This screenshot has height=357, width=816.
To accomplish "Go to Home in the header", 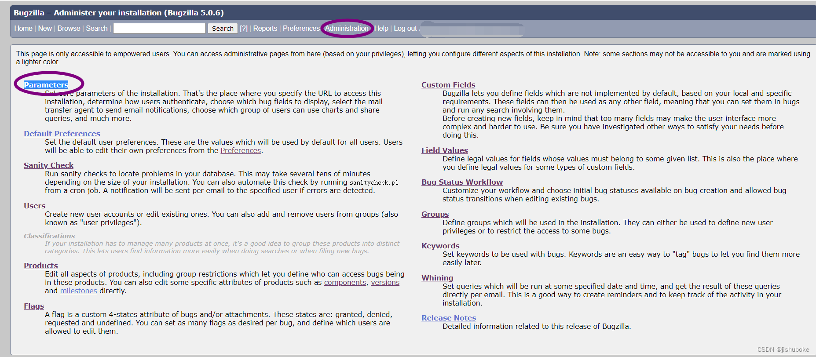I will 23,28.
